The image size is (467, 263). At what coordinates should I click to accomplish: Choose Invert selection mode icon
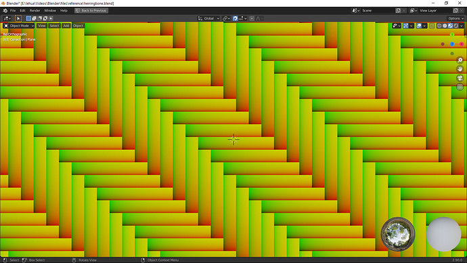(45, 18)
